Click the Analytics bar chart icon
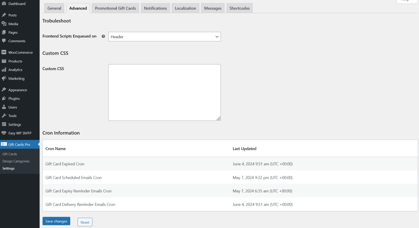Image resolution: width=419 pixels, height=228 pixels. point(4,70)
